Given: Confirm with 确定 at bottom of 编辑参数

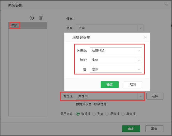Looking at the screenshot, I should point(131,129).
